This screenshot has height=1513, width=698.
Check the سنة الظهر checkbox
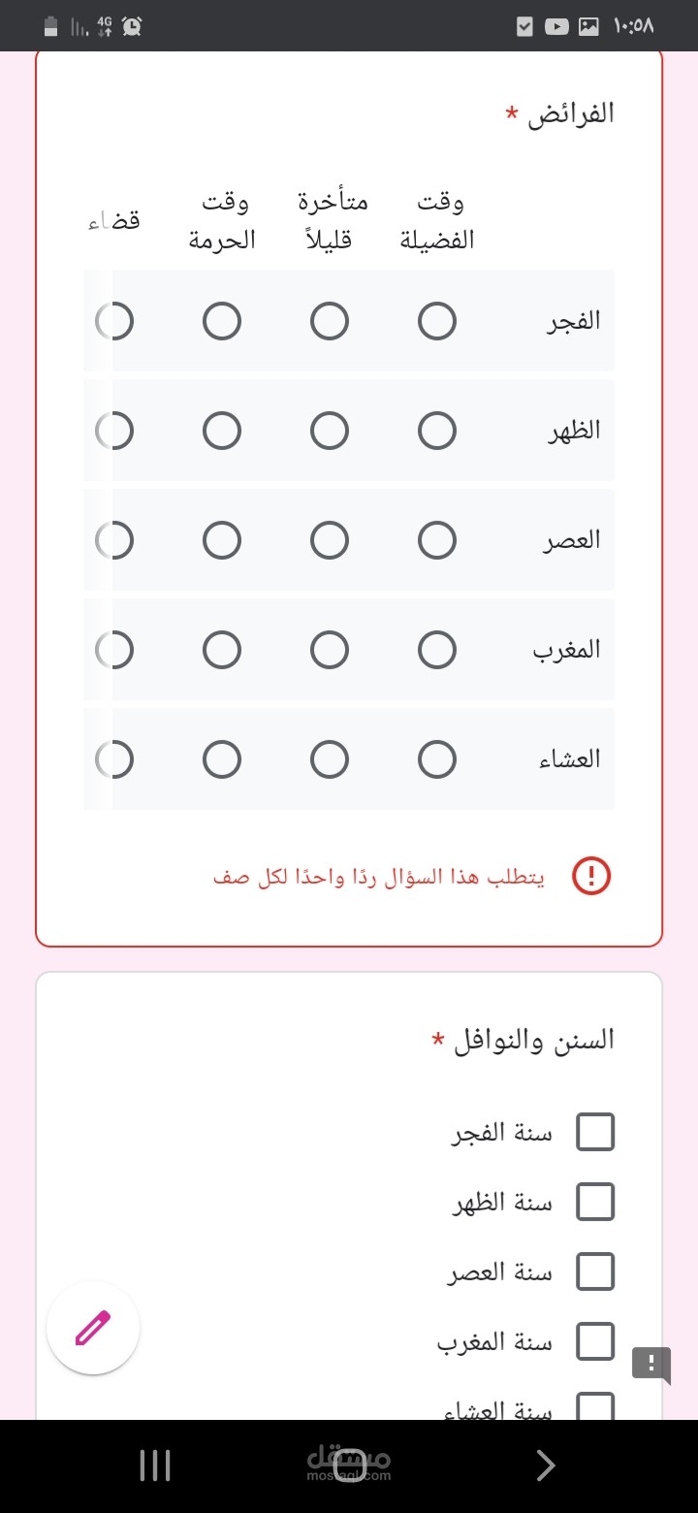pyautogui.click(x=595, y=1202)
